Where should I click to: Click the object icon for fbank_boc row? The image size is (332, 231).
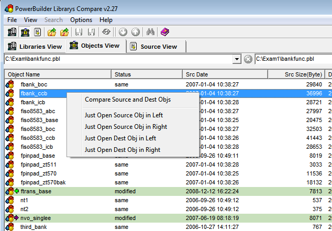point(9,84)
